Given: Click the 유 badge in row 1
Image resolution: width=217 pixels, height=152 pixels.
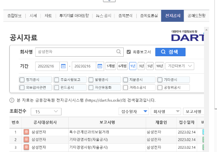Looking at the screenshot, I should 26,132.
